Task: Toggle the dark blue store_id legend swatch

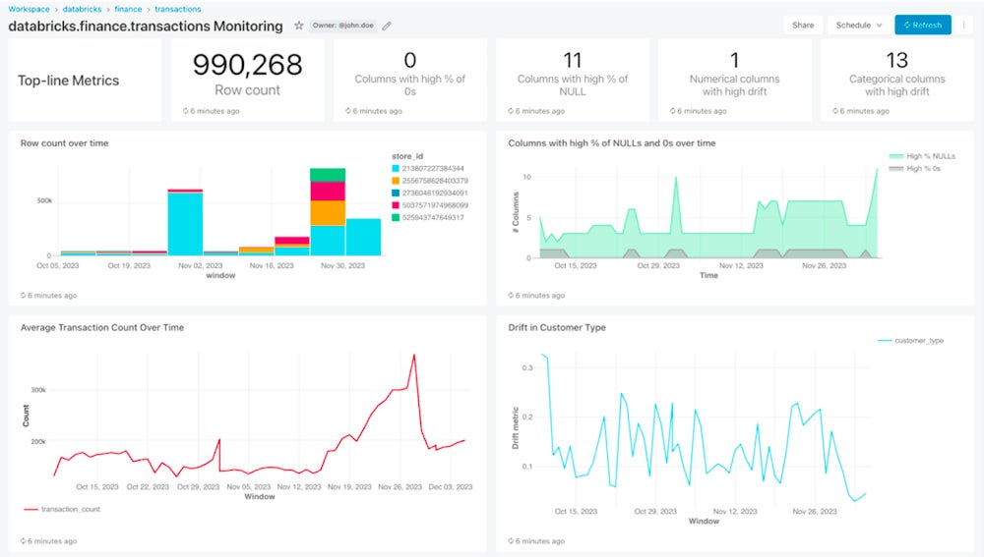Action: tap(396, 193)
